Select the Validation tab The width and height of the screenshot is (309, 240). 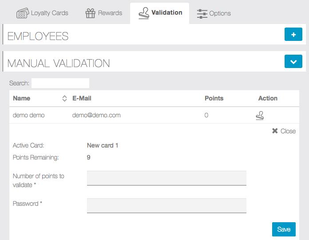point(160,13)
